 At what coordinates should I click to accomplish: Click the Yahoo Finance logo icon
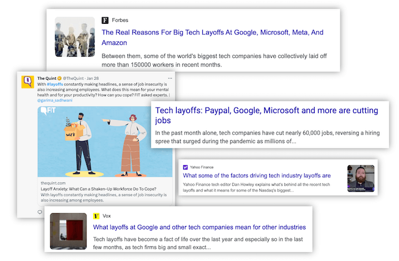[x=185, y=167]
